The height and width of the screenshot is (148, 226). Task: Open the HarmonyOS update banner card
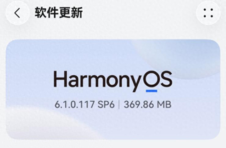pos(113,89)
